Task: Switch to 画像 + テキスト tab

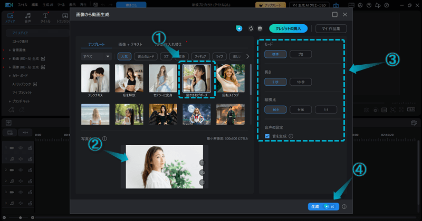Action: coord(130,44)
